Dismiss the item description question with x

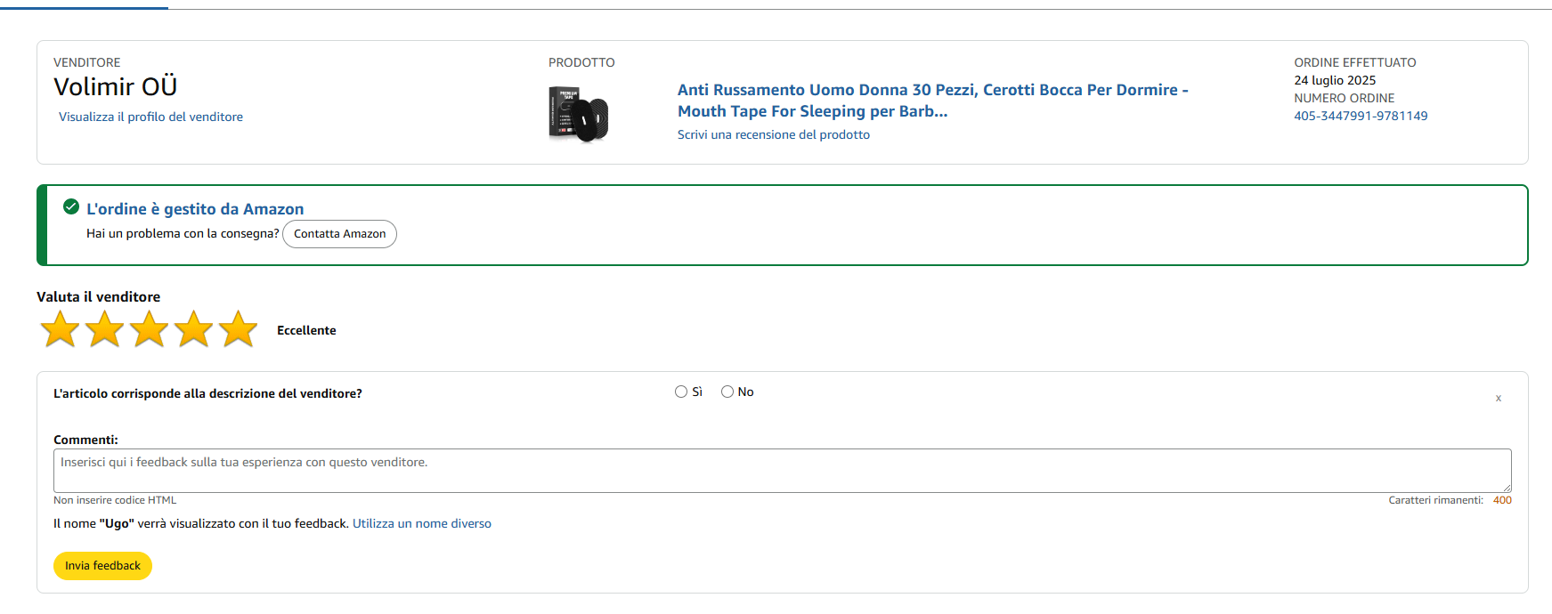click(1499, 398)
